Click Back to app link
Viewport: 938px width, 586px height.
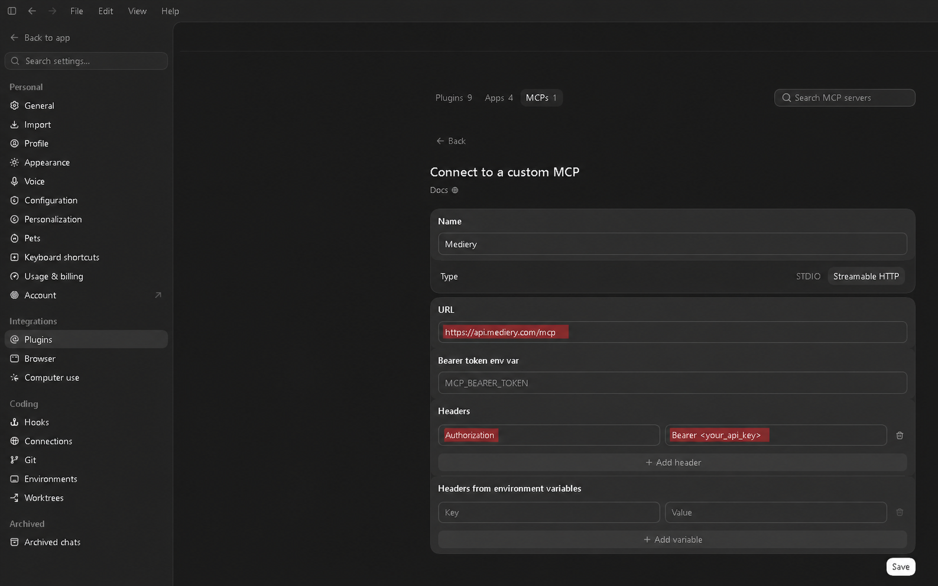click(x=40, y=38)
